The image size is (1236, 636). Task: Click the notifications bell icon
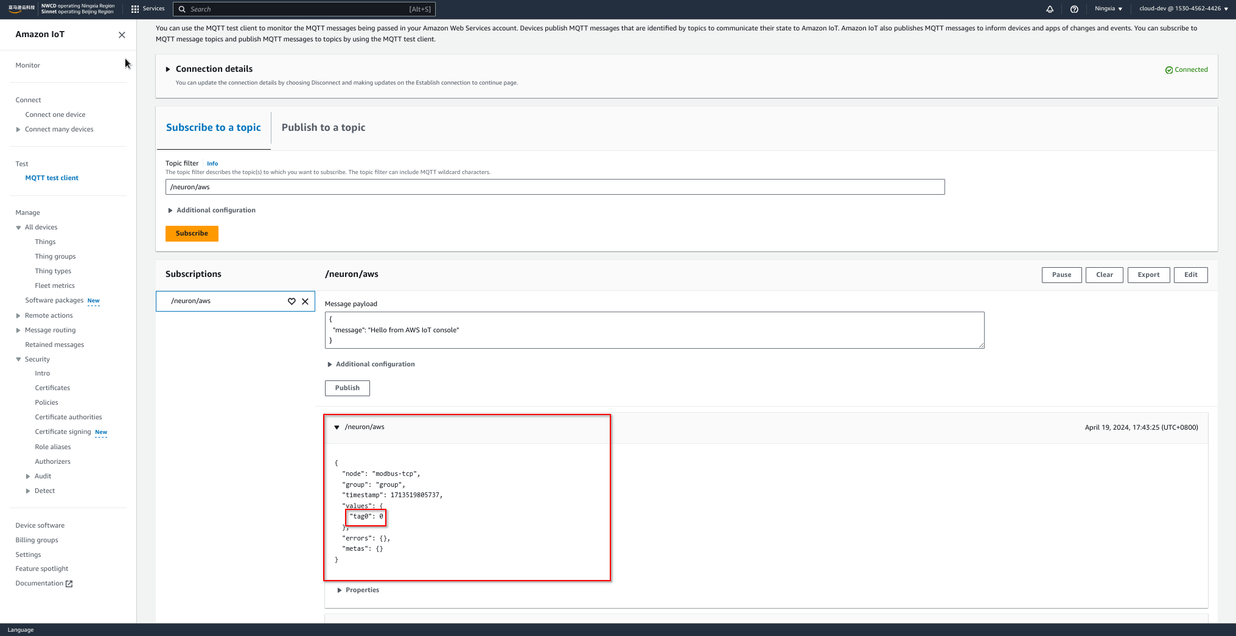pos(1050,9)
